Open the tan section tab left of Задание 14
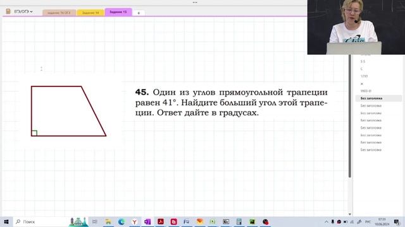 [x=59, y=13]
